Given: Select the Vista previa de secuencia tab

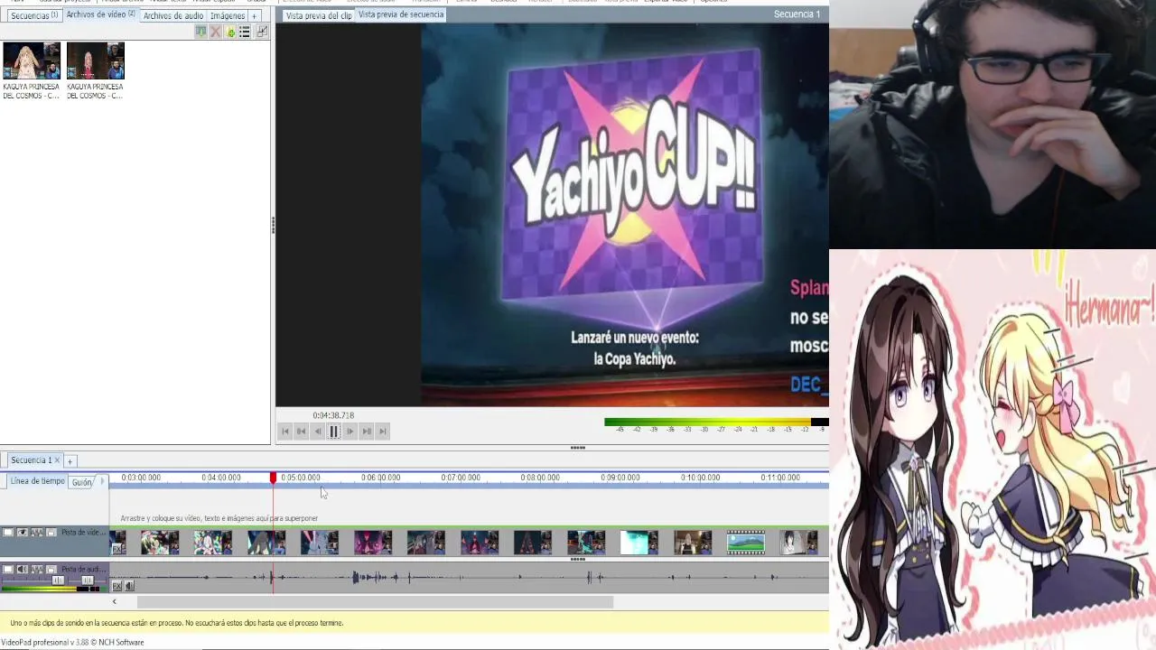Looking at the screenshot, I should [401, 14].
